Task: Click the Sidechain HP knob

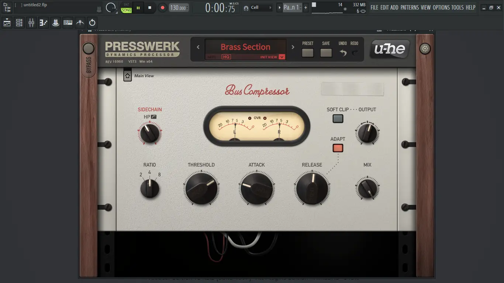Action: pos(150,133)
